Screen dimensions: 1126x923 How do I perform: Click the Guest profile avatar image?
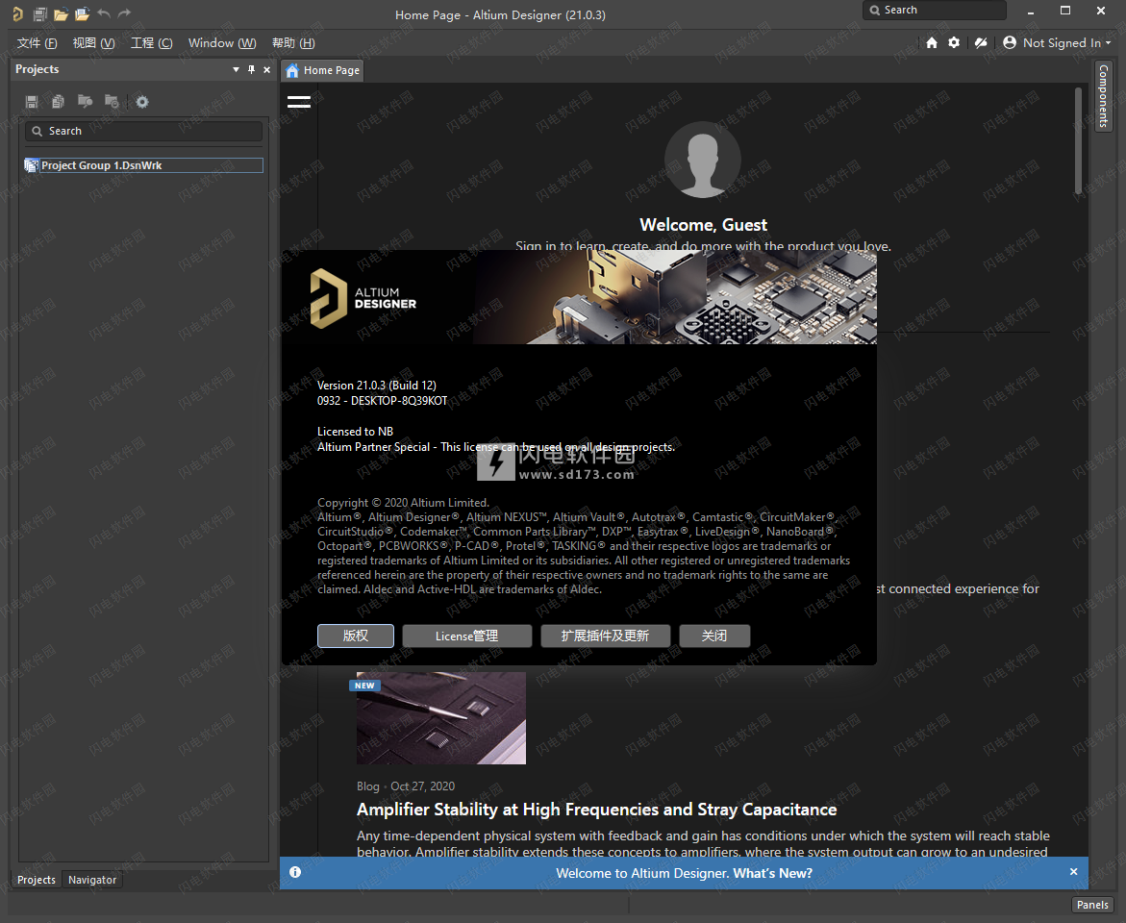point(702,160)
